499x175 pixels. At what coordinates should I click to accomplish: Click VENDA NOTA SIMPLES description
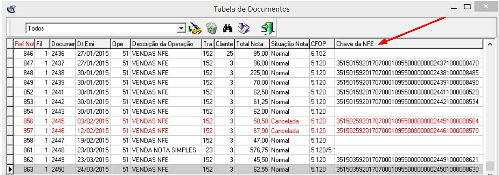(x=164, y=150)
